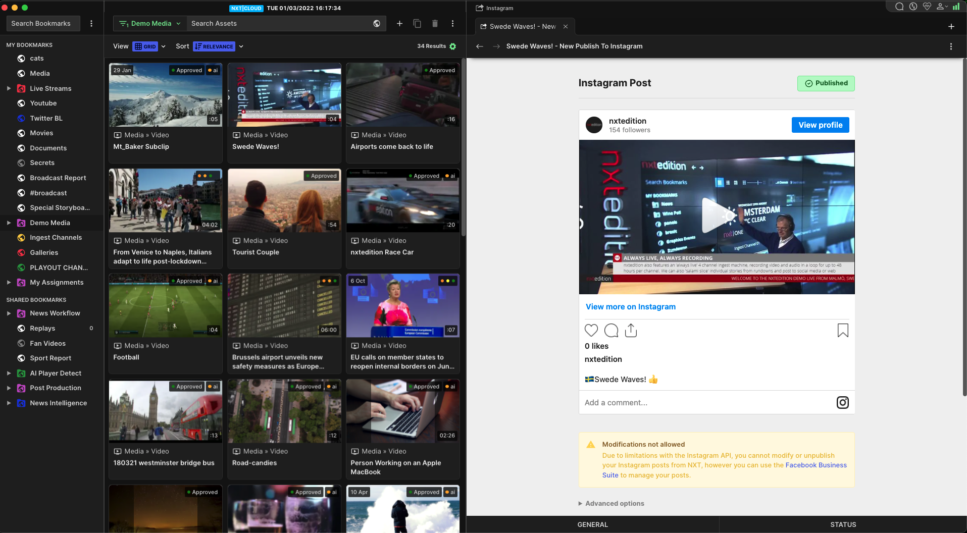The height and width of the screenshot is (533, 967).
Task: Click the Search Bookmarks field
Action: tap(43, 23)
